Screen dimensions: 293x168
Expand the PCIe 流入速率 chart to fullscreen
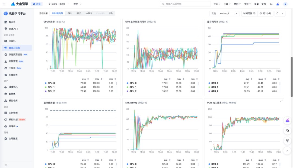tap(281, 101)
